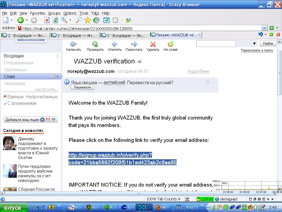Screen dimensions: 282x212
Task: Click the RSS feed toolbar icon
Action: [x=115, y=20]
